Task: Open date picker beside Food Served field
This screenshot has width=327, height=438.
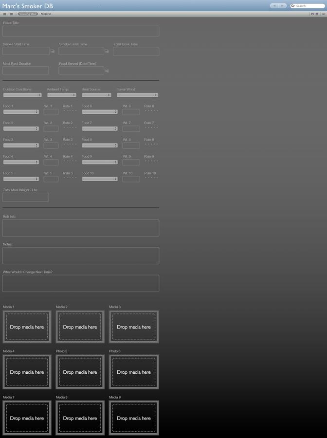Action: click(107, 71)
